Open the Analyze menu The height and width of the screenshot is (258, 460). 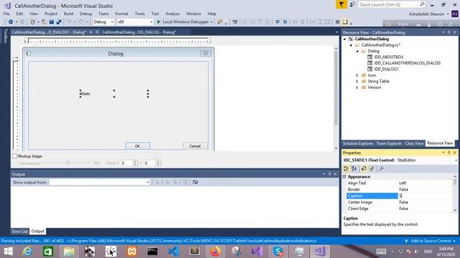point(172,14)
